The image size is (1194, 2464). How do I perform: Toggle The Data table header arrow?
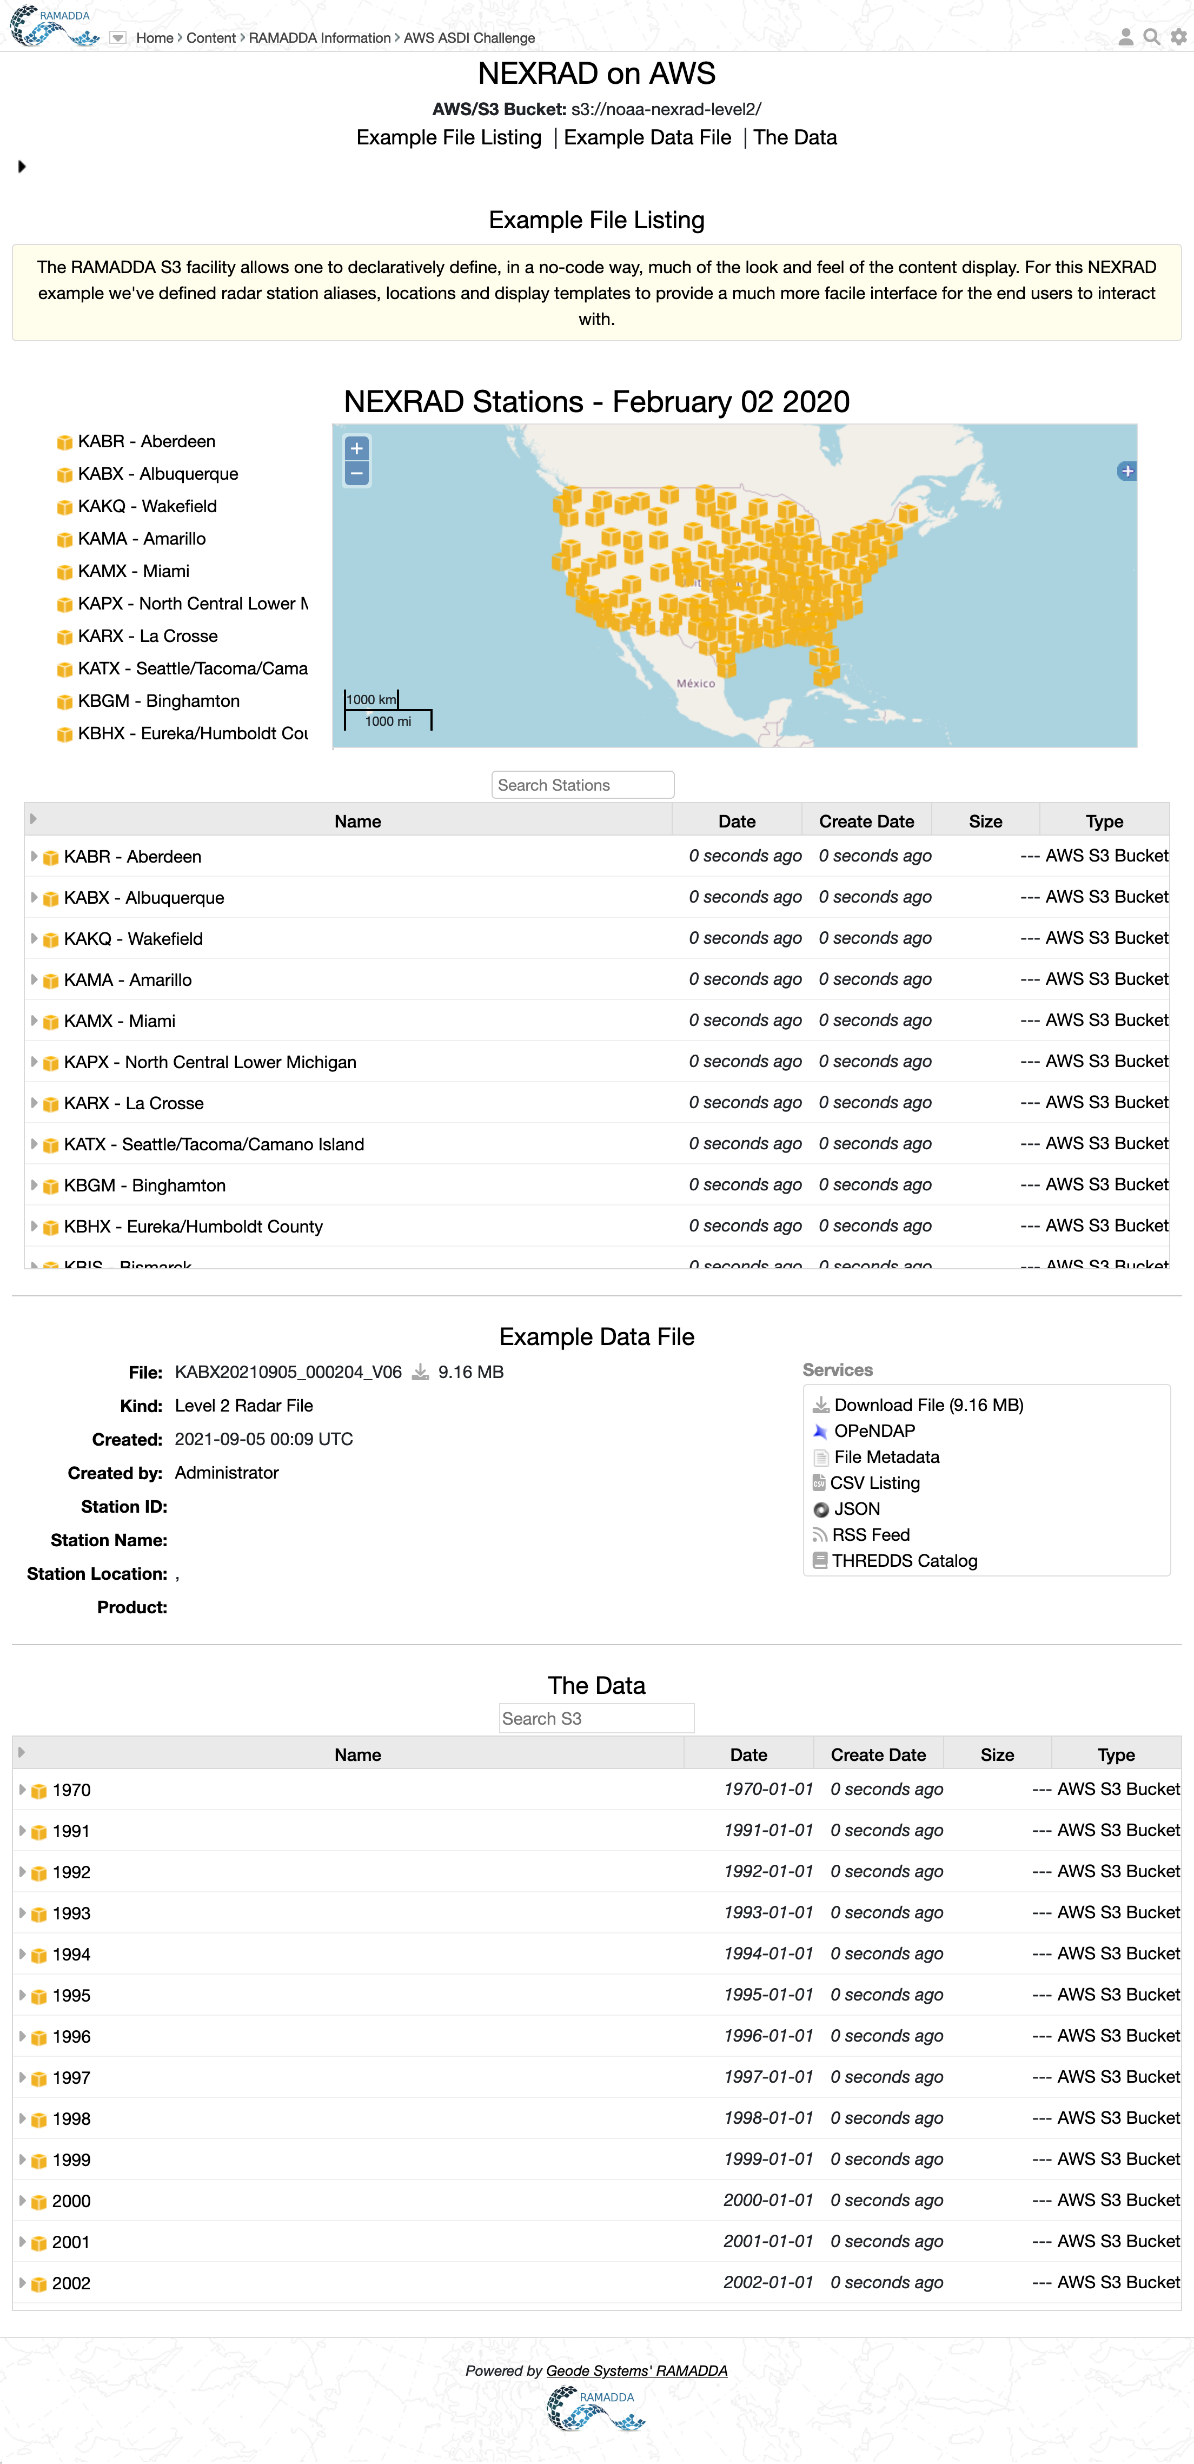tap(22, 1752)
